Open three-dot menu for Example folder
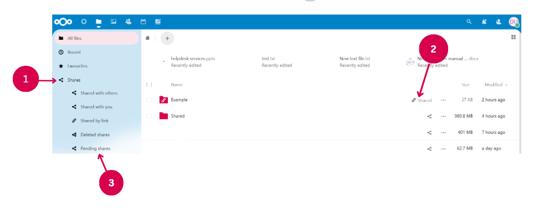The height and width of the screenshot is (214, 554). point(443,100)
